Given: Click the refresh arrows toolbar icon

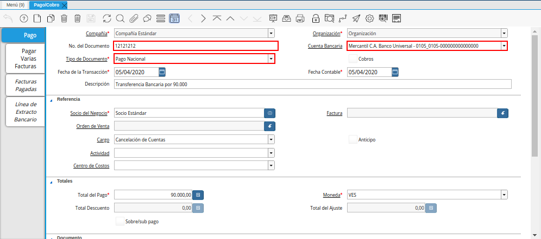Looking at the screenshot, I should click(x=106, y=18).
